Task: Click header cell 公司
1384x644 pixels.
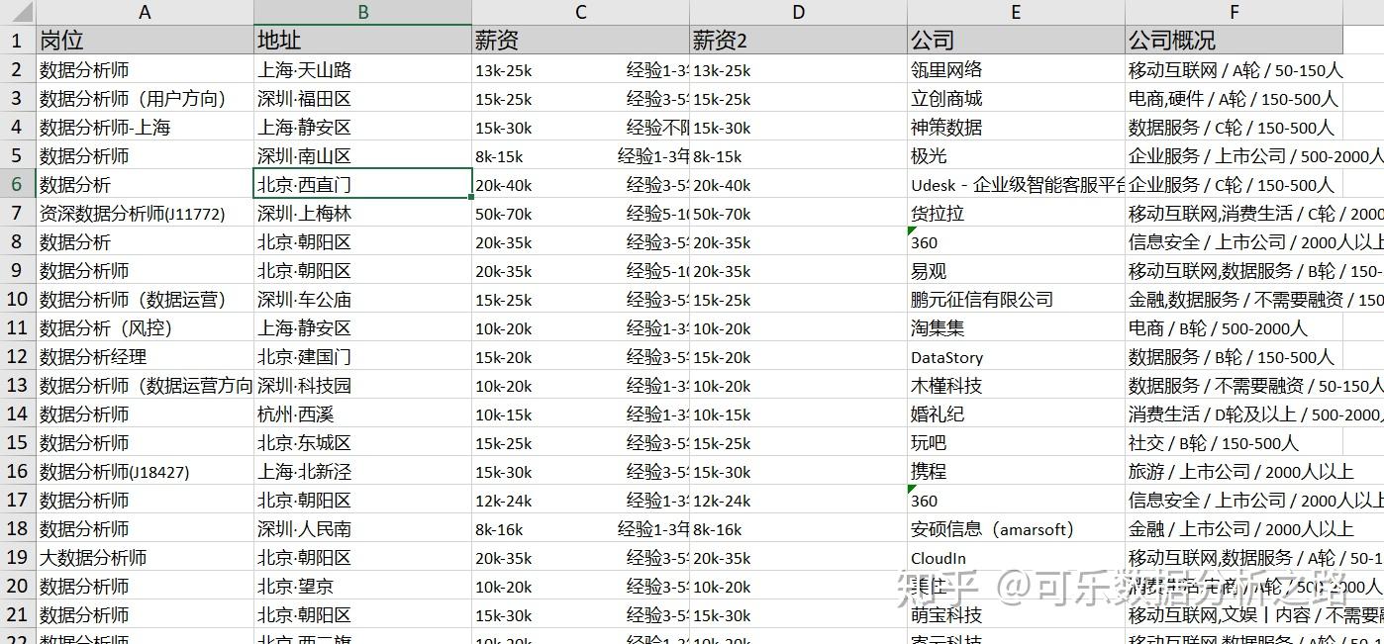Action: tap(1016, 41)
